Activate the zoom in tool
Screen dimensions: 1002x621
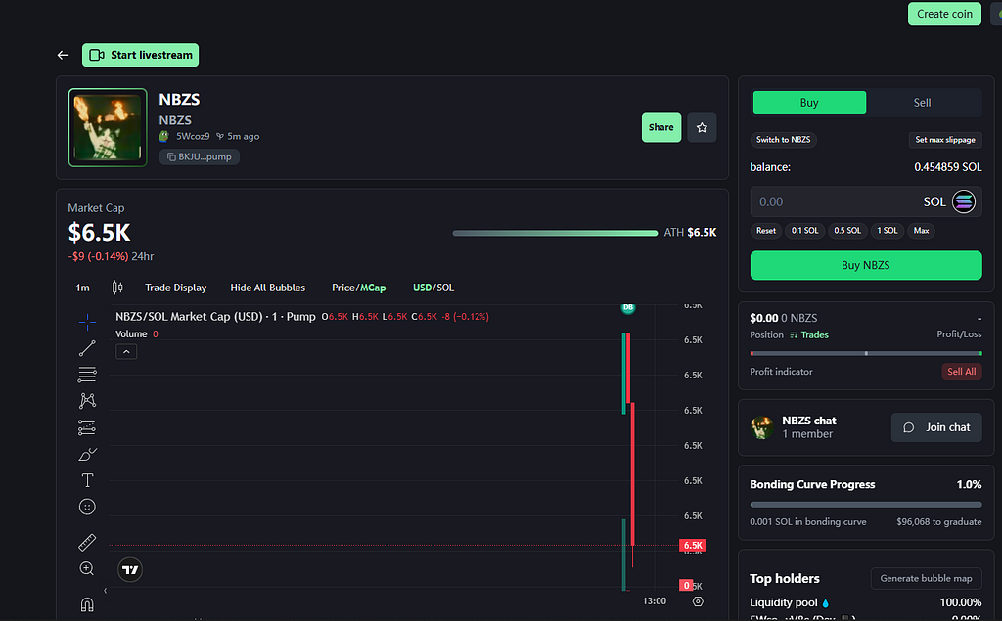[87, 568]
